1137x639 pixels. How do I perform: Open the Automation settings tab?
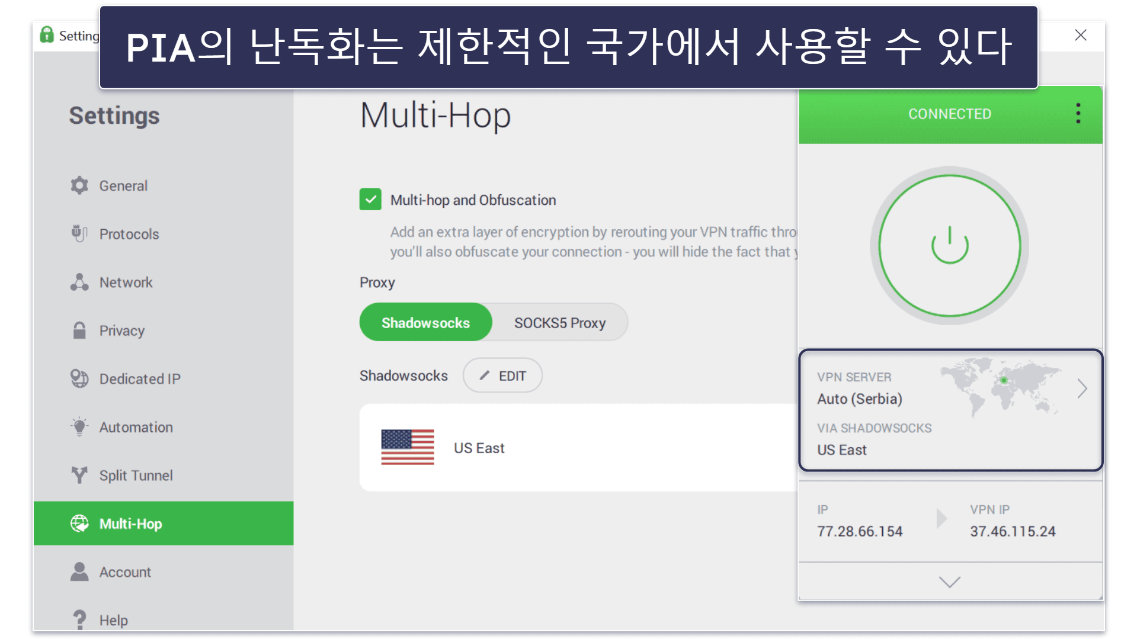[164, 427]
